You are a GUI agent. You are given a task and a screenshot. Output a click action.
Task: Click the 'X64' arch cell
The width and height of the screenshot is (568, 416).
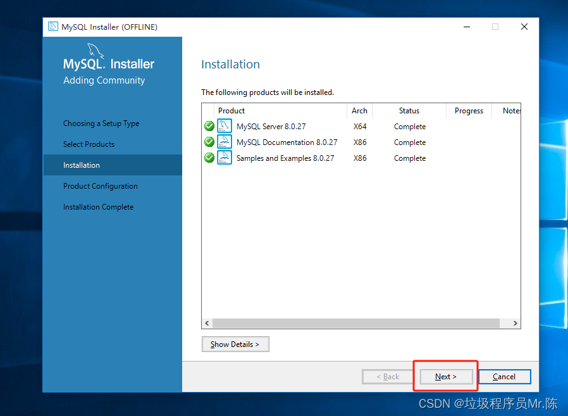[360, 127]
